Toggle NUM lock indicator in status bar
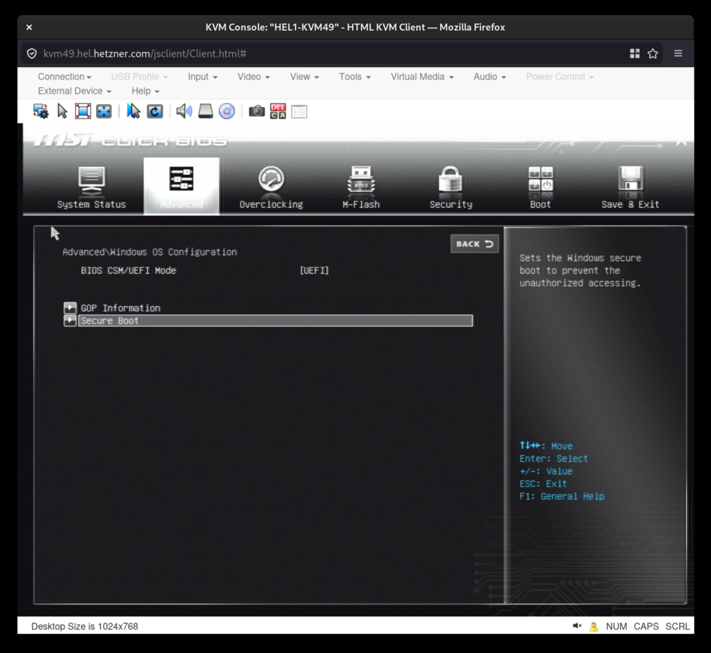The image size is (711, 653). 615,626
